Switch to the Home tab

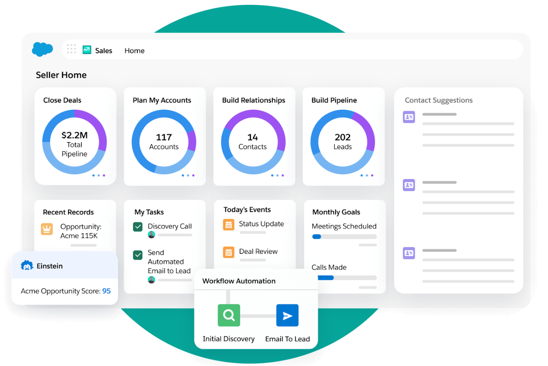[x=134, y=50]
